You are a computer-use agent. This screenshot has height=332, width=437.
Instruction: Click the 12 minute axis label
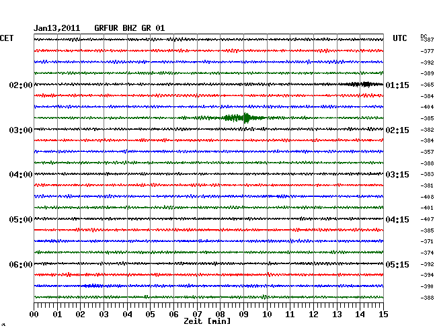click(313, 315)
